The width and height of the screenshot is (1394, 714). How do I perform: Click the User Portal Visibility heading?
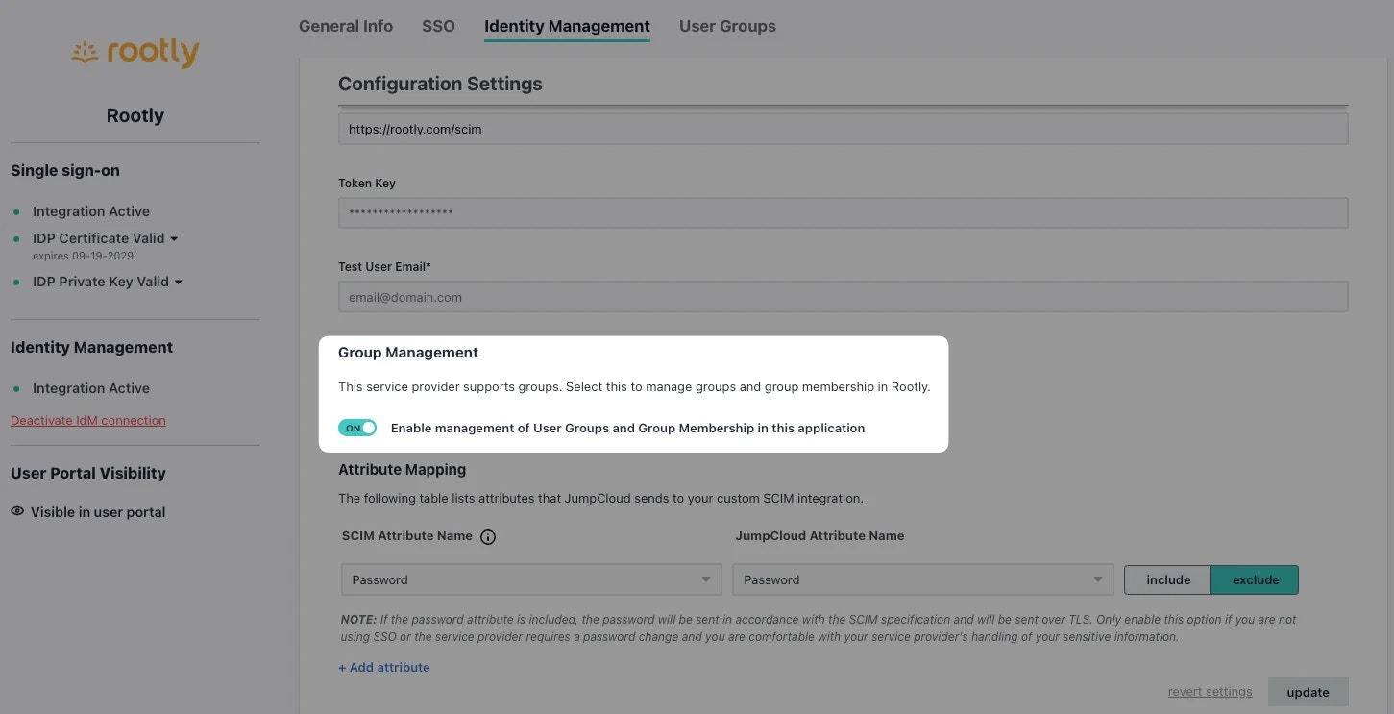[88, 473]
